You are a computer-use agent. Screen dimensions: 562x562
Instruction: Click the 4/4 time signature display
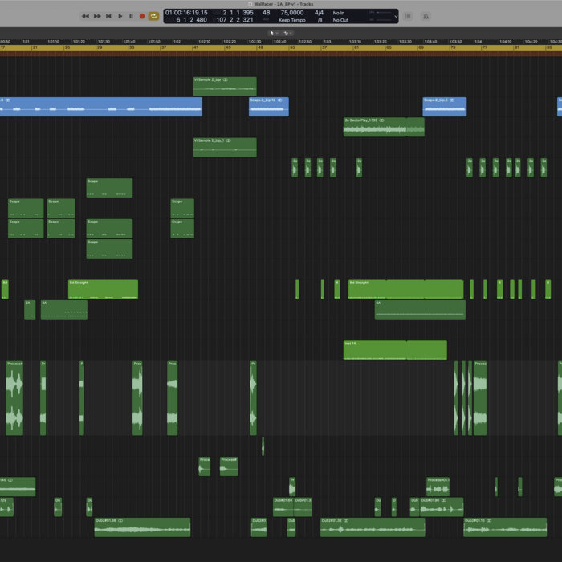tap(319, 13)
